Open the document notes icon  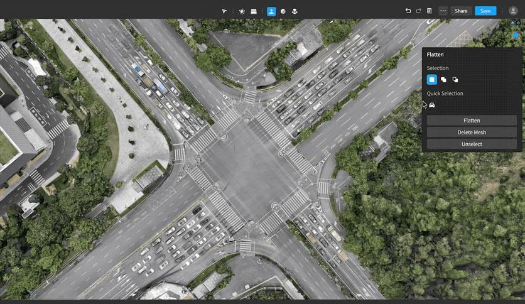click(x=430, y=11)
